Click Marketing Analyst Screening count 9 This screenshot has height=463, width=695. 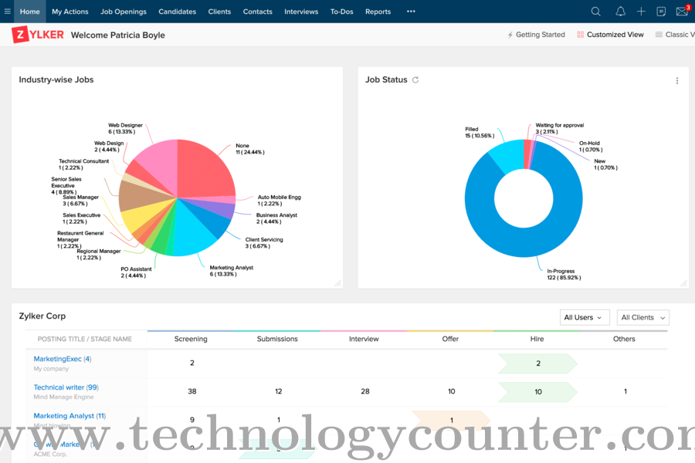point(192,420)
